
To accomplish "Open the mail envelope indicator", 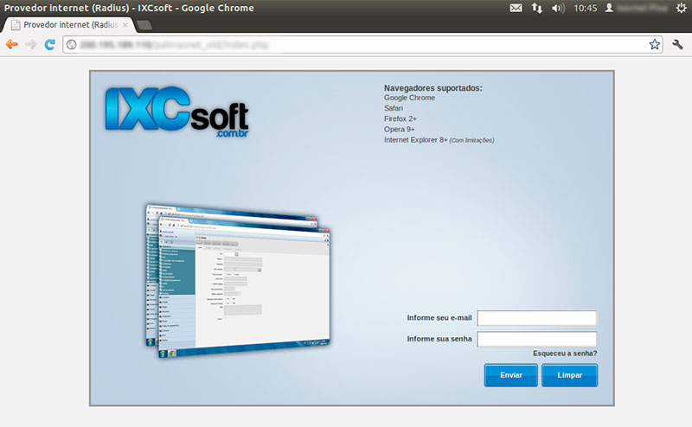I will point(516,8).
